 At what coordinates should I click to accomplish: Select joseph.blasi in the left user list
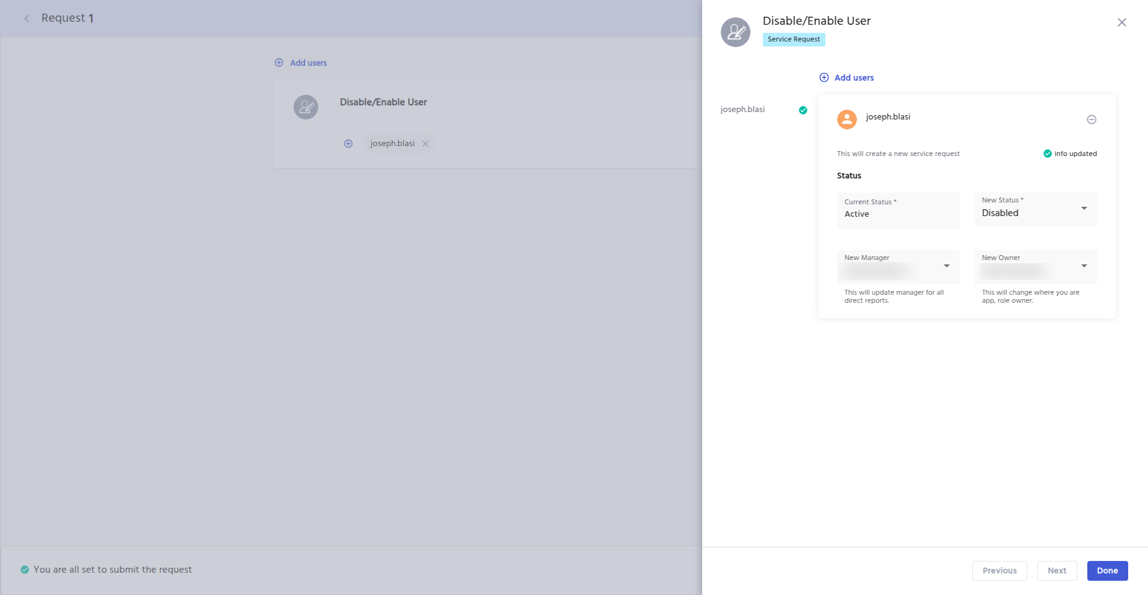pos(742,110)
